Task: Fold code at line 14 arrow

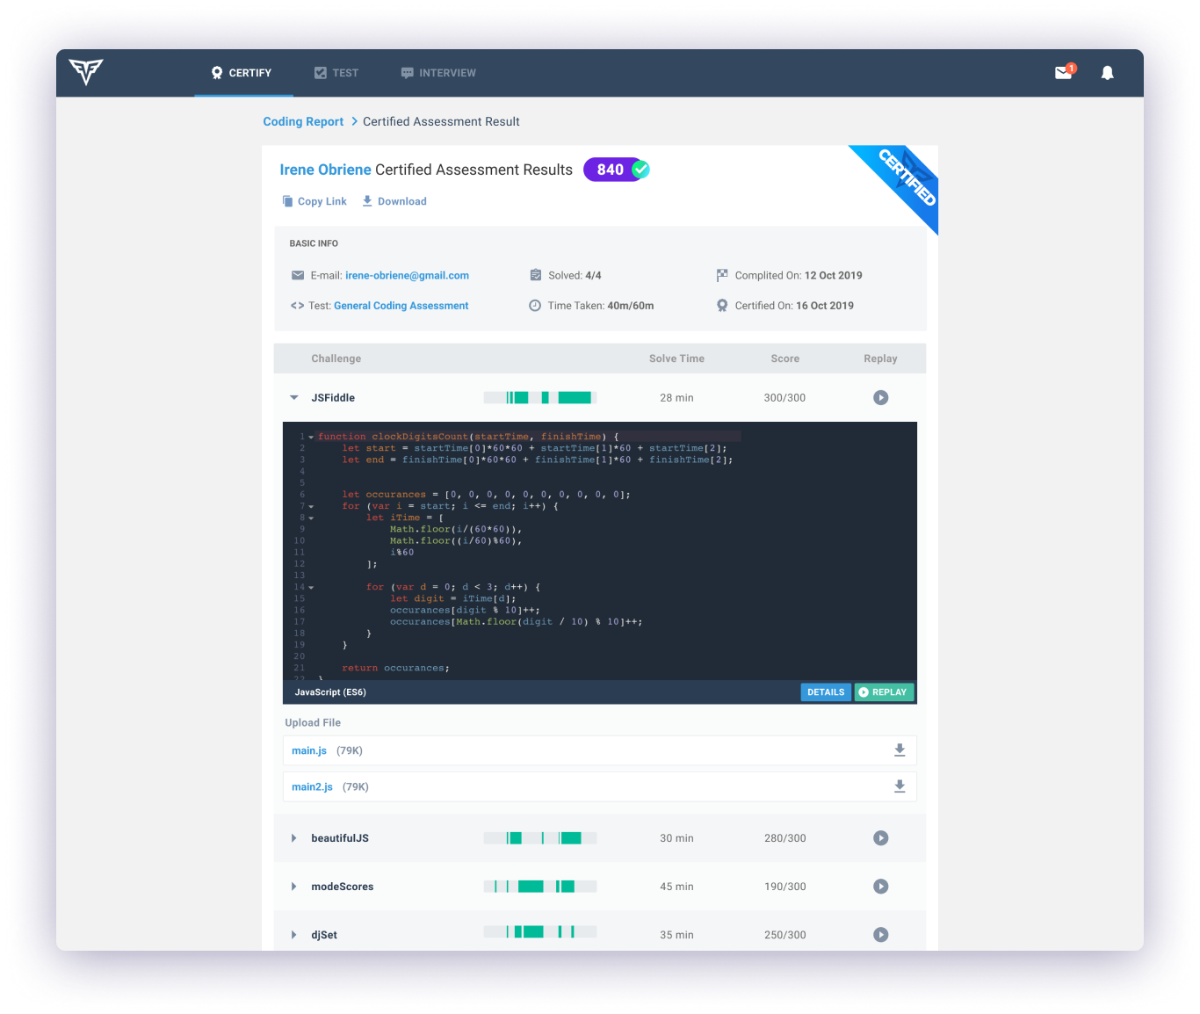Action: (311, 587)
